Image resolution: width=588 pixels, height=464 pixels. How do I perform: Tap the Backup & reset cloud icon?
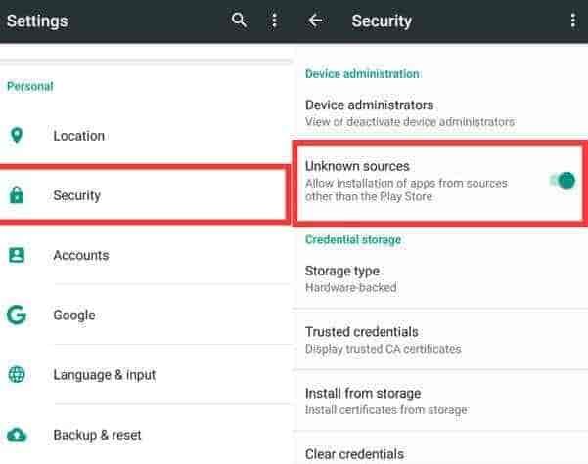tap(16, 435)
